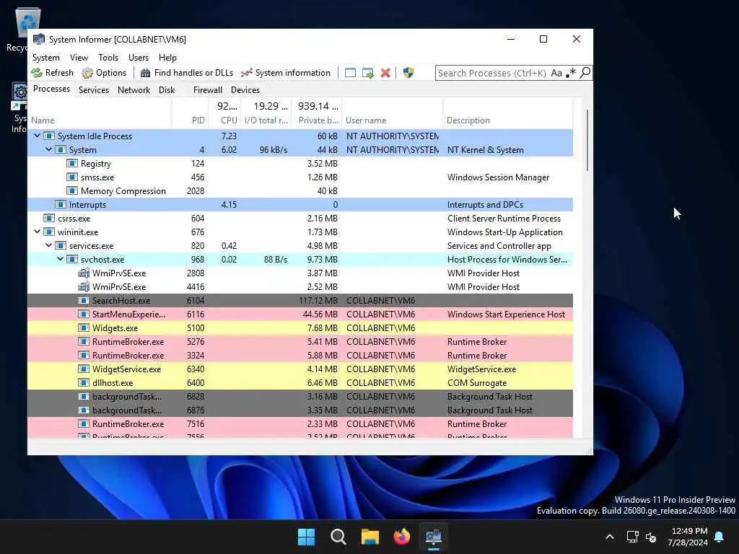Viewport: 739px width, 554px height.
Task: Switch to the Devices tab
Action: coord(245,90)
